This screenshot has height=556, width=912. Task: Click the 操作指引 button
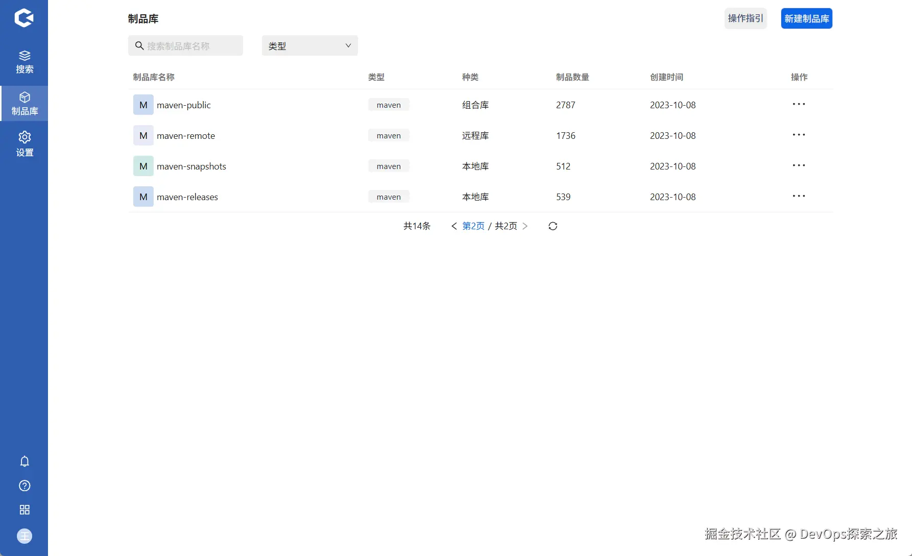(x=746, y=18)
